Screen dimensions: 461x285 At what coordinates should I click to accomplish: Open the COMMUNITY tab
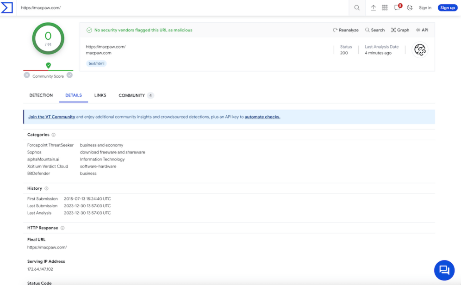point(131,95)
